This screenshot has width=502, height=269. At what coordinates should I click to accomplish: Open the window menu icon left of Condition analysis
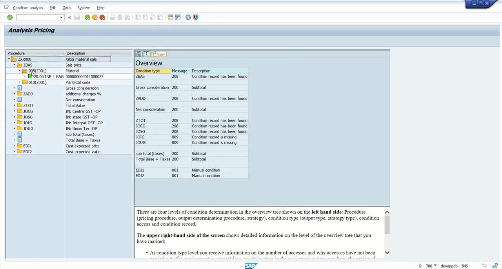[x=6, y=7]
